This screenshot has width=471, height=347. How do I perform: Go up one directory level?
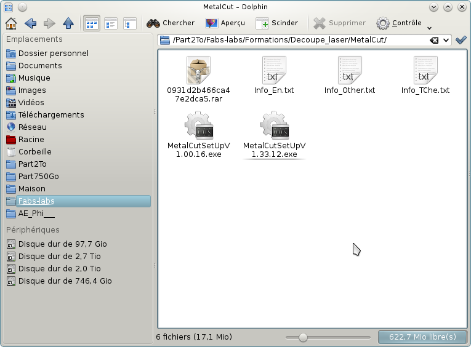pos(68,23)
